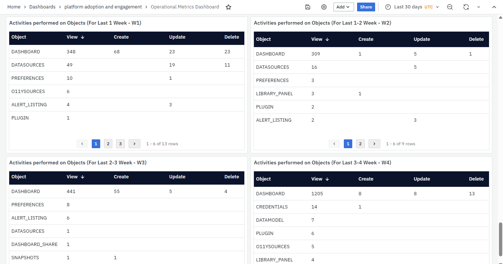Go to next page in W1 table
The width and height of the screenshot is (503, 264).
(135, 144)
